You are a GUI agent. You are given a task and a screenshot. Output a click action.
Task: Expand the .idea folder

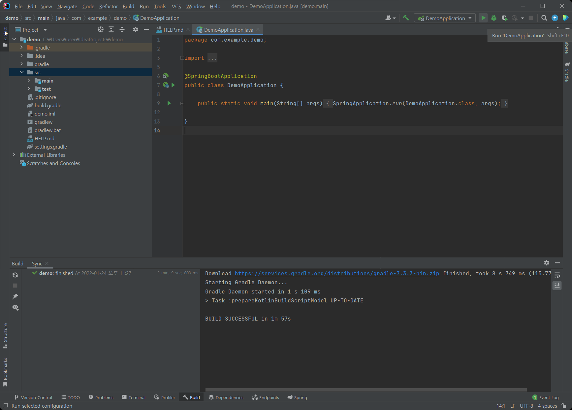pos(22,56)
